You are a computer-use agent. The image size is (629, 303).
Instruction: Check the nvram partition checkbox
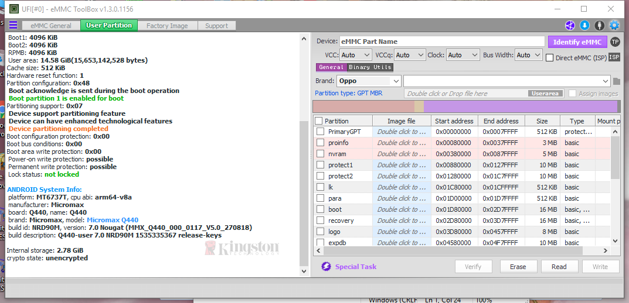pyautogui.click(x=320, y=154)
